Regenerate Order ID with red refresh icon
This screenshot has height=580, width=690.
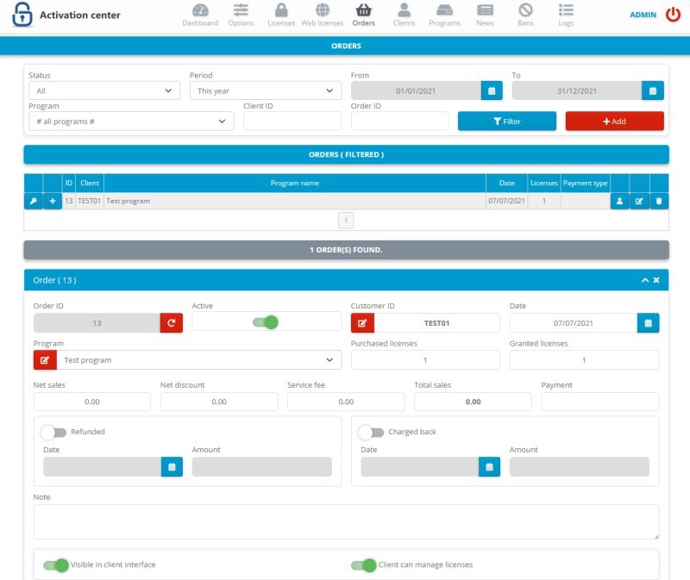tap(171, 323)
